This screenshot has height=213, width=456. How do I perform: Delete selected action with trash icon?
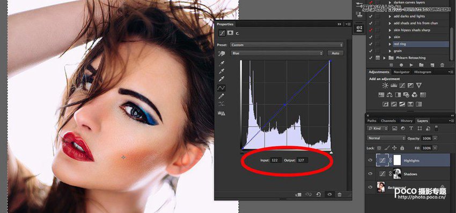(442, 65)
